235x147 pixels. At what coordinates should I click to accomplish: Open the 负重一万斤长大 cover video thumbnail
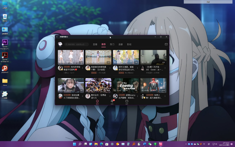tap(153, 57)
